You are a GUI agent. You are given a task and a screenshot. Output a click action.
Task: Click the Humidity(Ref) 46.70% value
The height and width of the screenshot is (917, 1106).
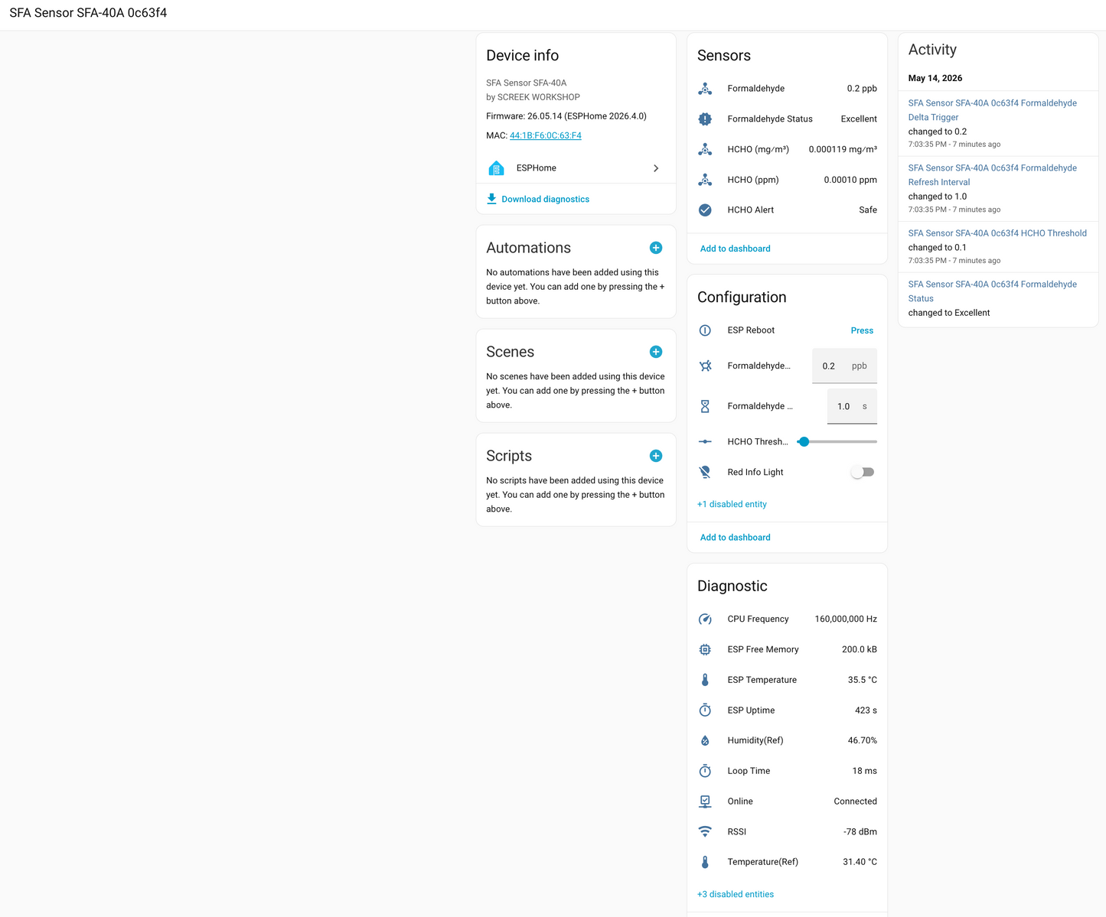pyautogui.click(x=863, y=740)
